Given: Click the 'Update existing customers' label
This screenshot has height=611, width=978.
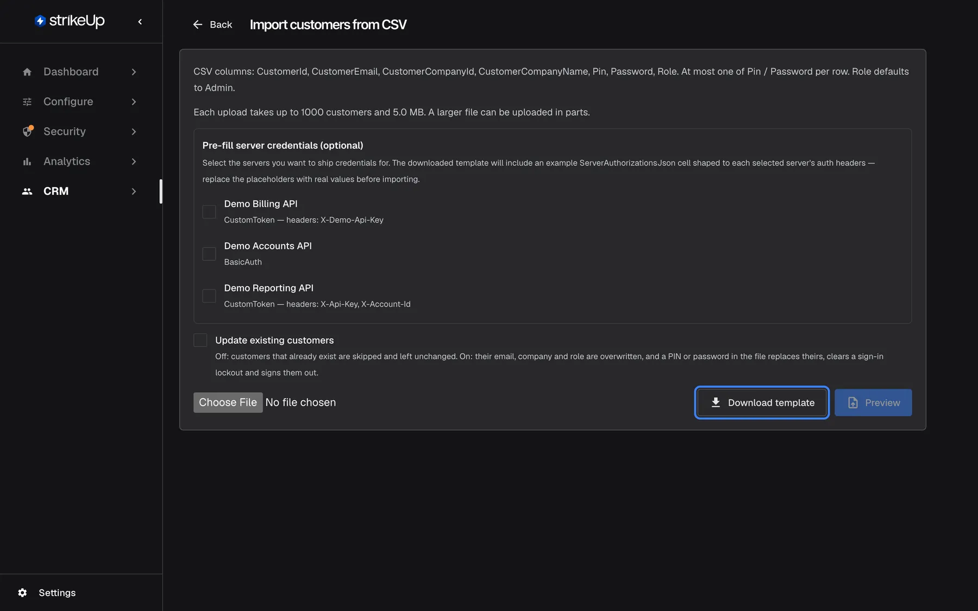Looking at the screenshot, I should pos(274,340).
